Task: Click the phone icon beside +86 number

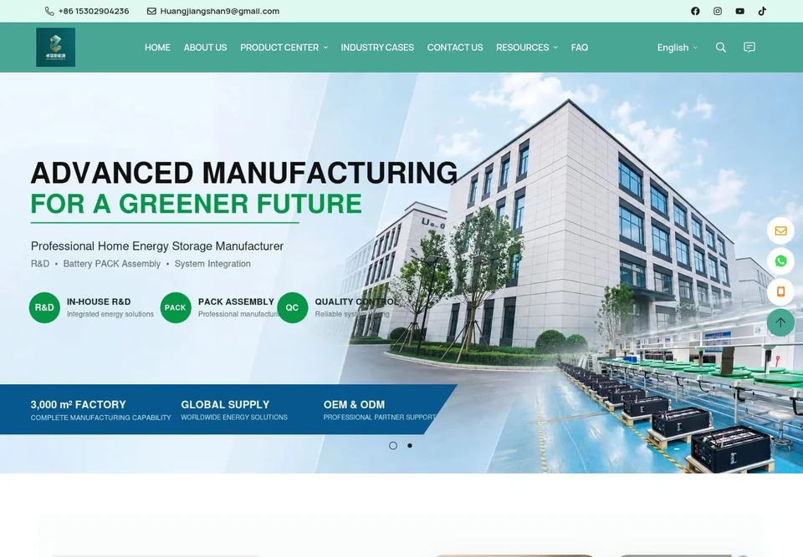Action: click(x=49, y=11)
